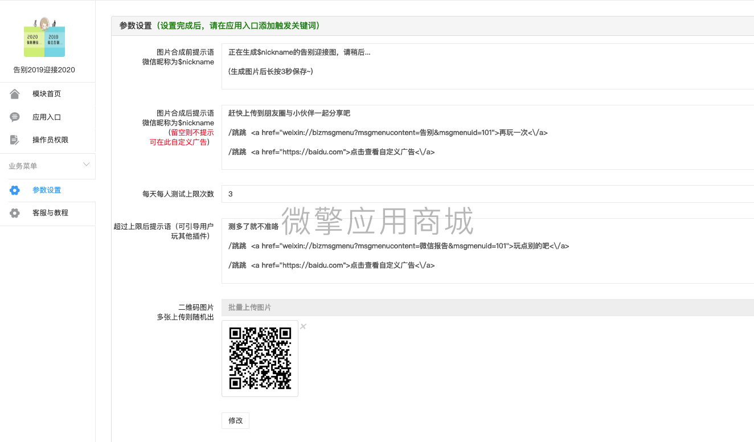Click the 每天每人测试上限次数 field showing 3

(x=487, y=194)
